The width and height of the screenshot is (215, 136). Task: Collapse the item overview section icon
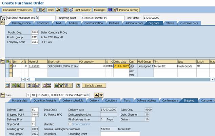(x=3, y=61)
